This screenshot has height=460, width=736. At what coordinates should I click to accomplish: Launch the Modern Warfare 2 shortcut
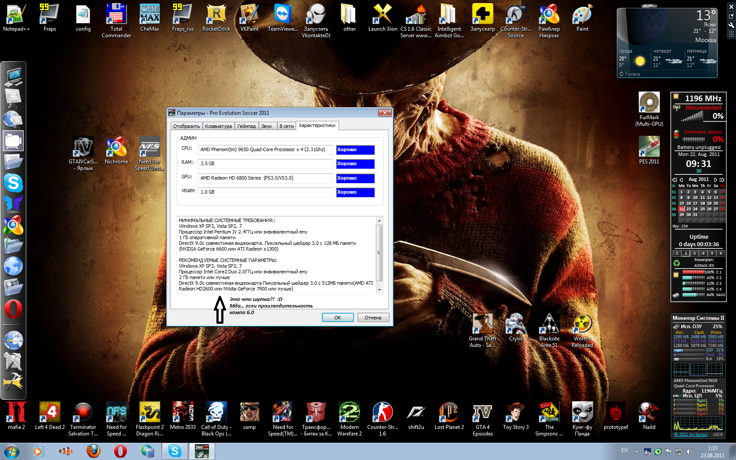coord(349,419)
